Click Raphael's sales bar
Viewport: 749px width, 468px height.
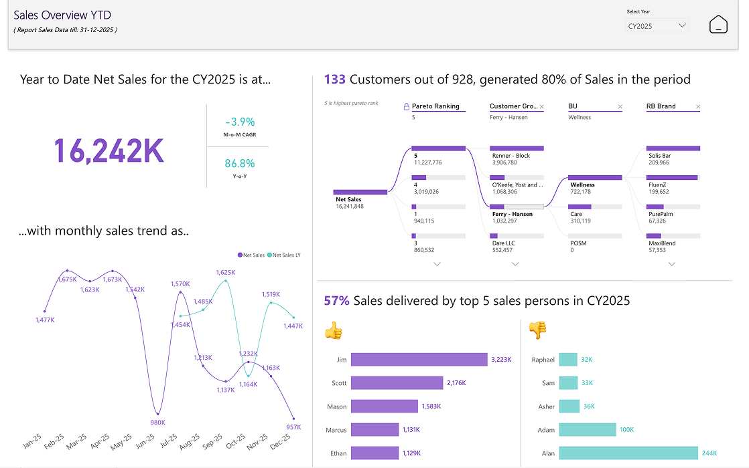click(568, 359)
